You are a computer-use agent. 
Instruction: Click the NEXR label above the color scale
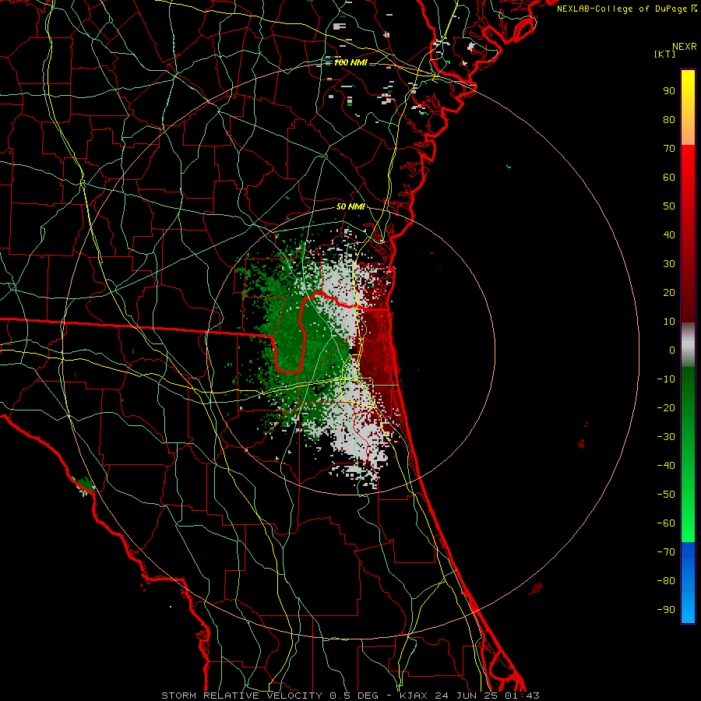[x=684, y=47]
